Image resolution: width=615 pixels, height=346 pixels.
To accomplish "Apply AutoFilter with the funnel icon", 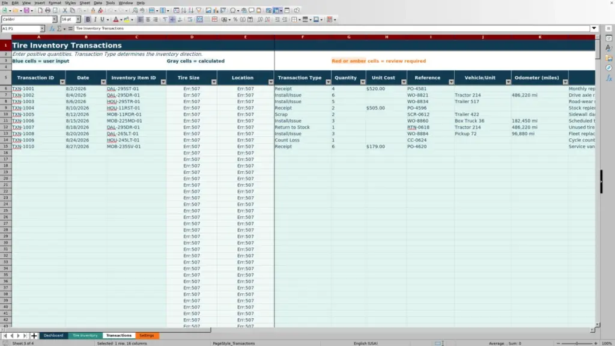I will coord(199,11).
